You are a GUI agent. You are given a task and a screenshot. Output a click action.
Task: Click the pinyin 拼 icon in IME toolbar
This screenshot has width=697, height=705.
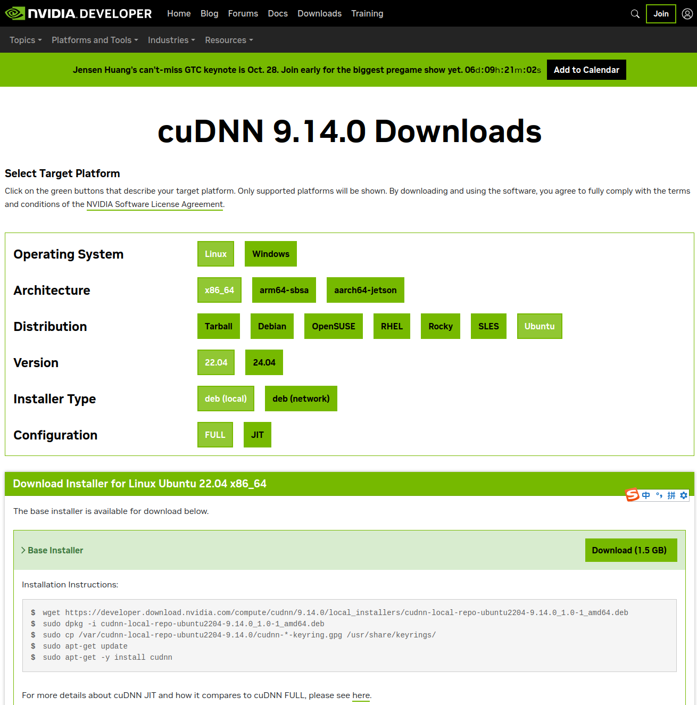click(x=671, y=495)
